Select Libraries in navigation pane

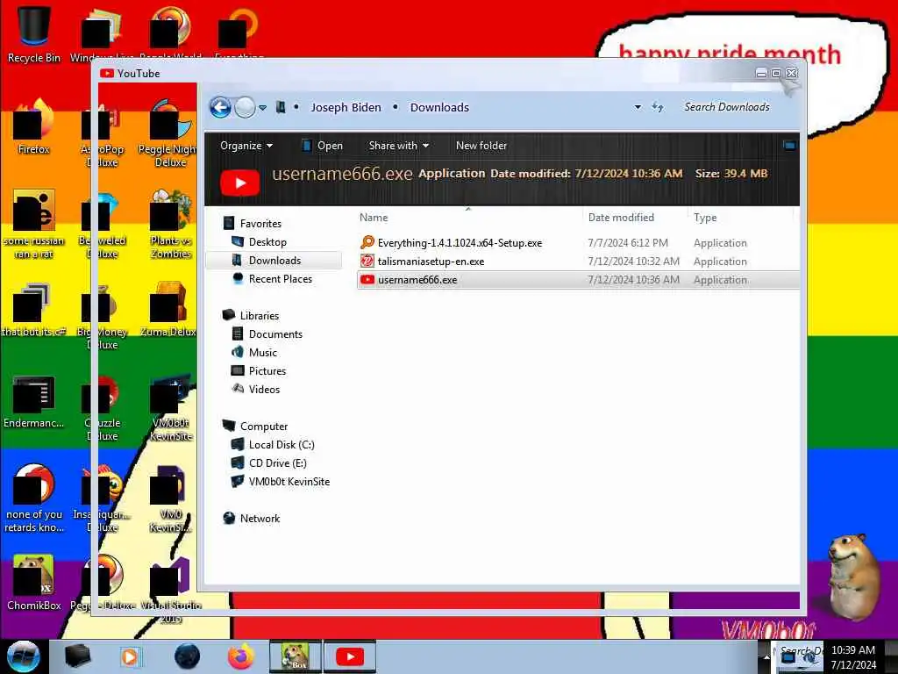pyautogui.click(x=259, y=316)
